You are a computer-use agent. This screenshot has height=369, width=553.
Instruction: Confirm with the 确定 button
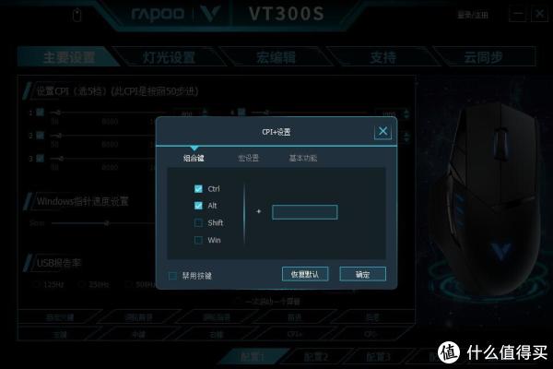tap(362, 274)
